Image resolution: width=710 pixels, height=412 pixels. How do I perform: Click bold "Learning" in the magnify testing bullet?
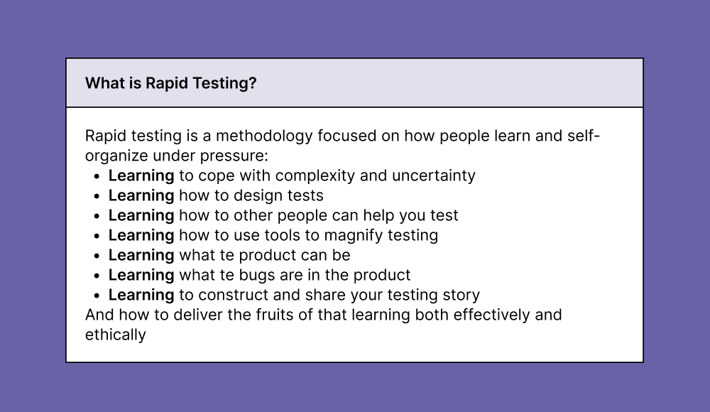[x=141, y=235]
